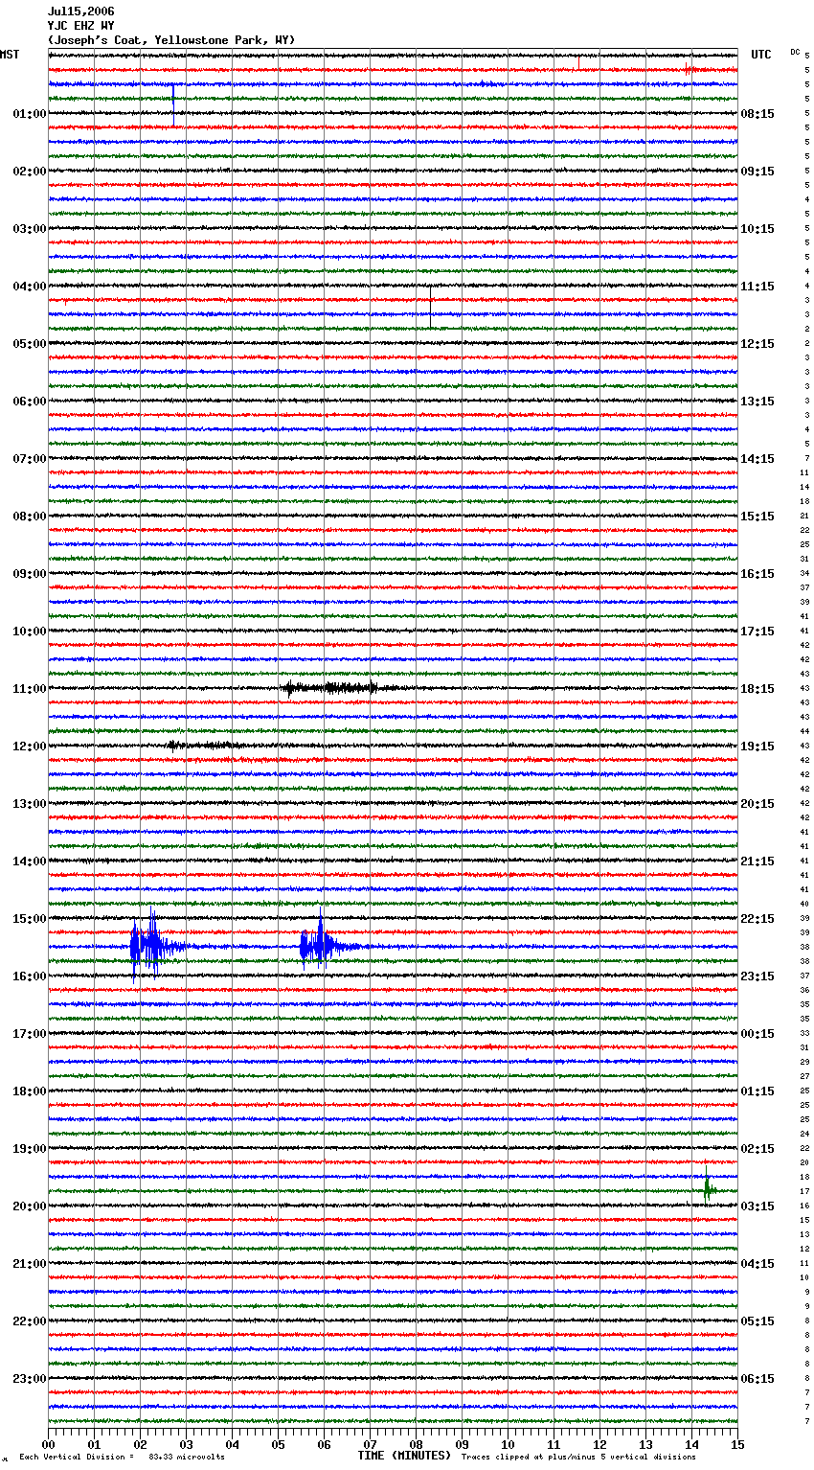Viewport: 814px width, 1470px height.
Task: Click the MST column header
Action: pos(10,55)
